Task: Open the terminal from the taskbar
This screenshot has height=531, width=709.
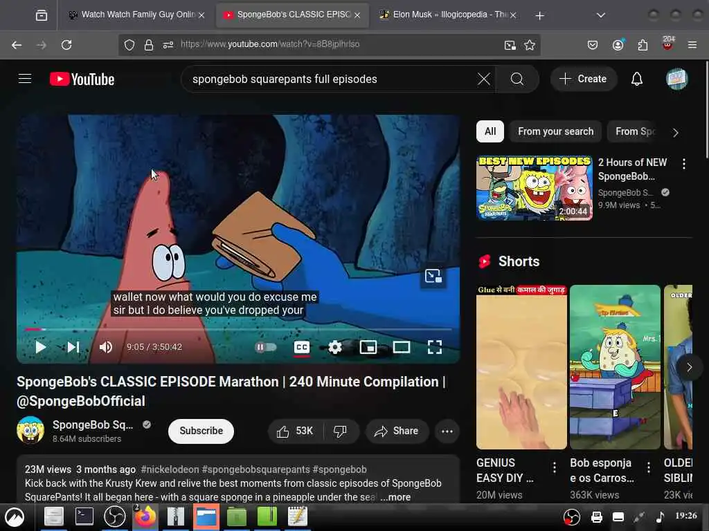Action: click(x=84, y=516)
